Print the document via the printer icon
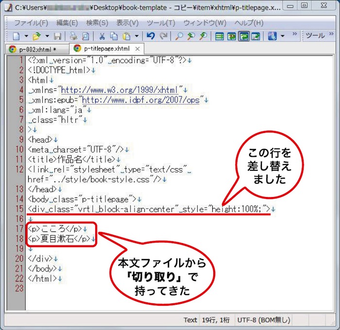Screen dimensions: 340x330 (73, 36)
